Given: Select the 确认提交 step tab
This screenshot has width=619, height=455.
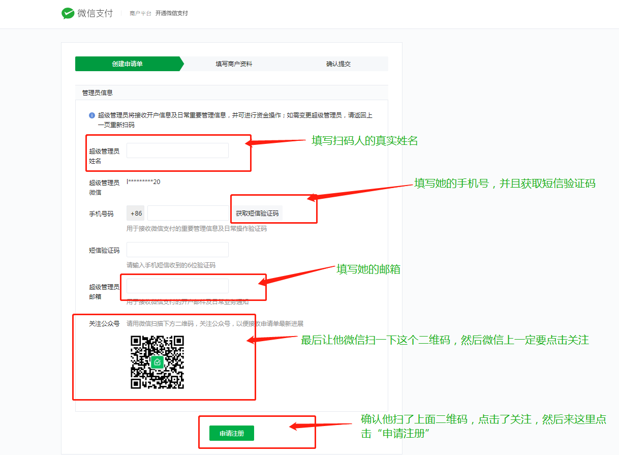Looking at the screenshot, I should click(338, 64).
